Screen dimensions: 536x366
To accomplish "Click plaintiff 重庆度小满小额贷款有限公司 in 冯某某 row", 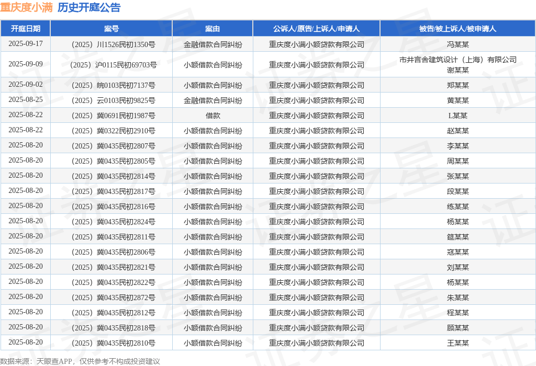I will (x=316, y=44).
